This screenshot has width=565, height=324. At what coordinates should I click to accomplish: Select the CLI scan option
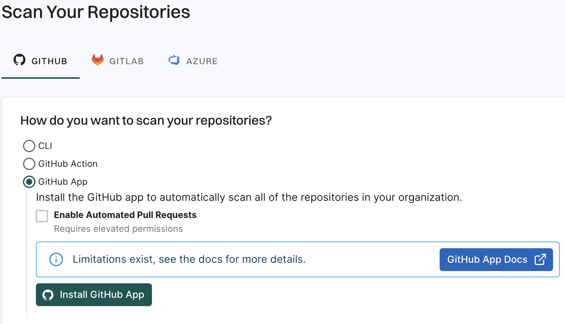(x=29, y=146)
